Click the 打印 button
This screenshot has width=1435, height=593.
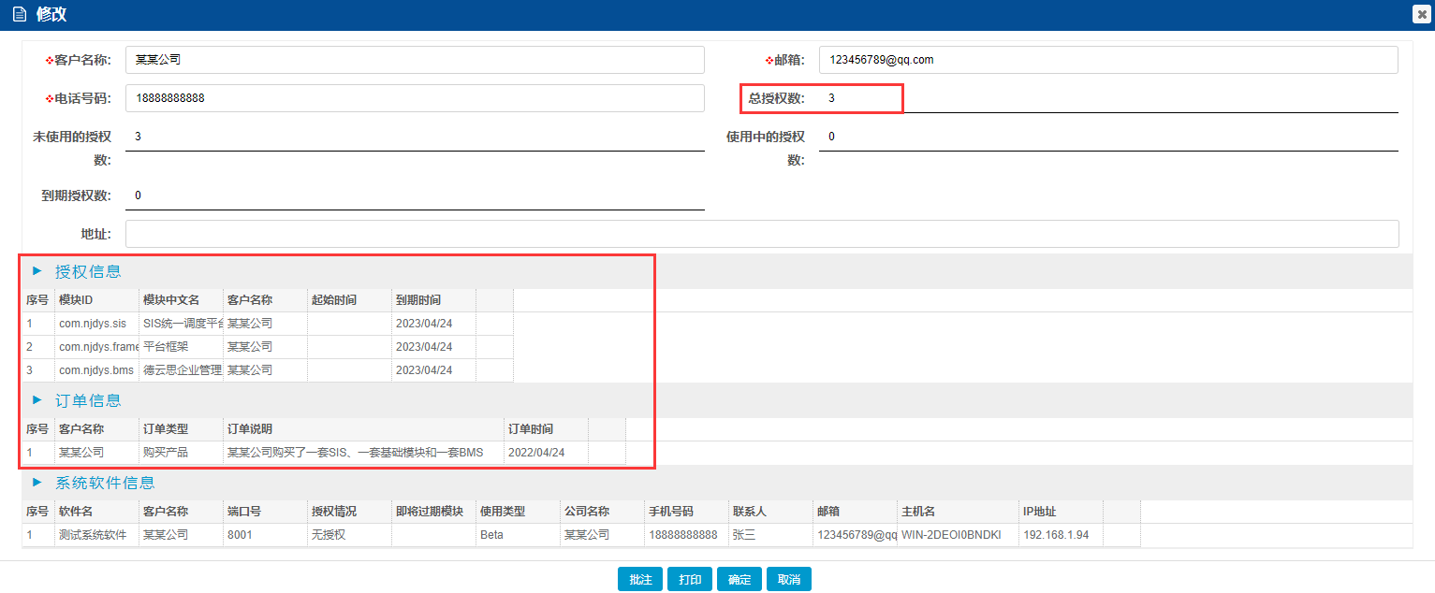click(x=690, y=580)
